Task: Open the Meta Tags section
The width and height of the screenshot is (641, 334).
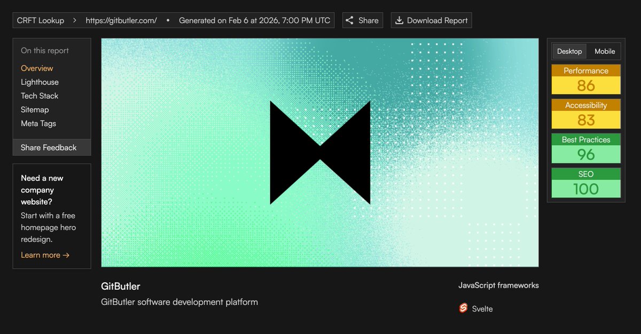Action: click(x=38, y=123)
